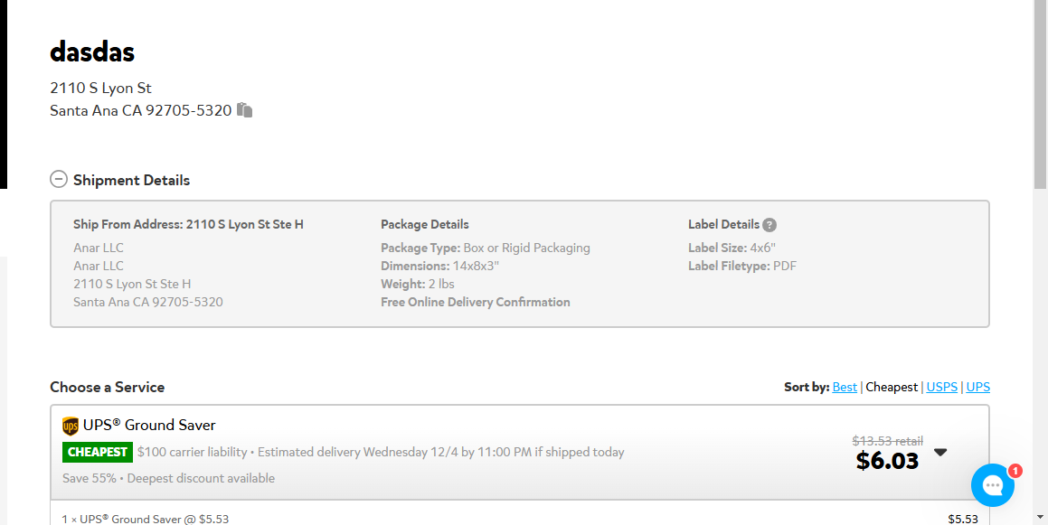Click the UPS shield logo icon

(71, 427)
